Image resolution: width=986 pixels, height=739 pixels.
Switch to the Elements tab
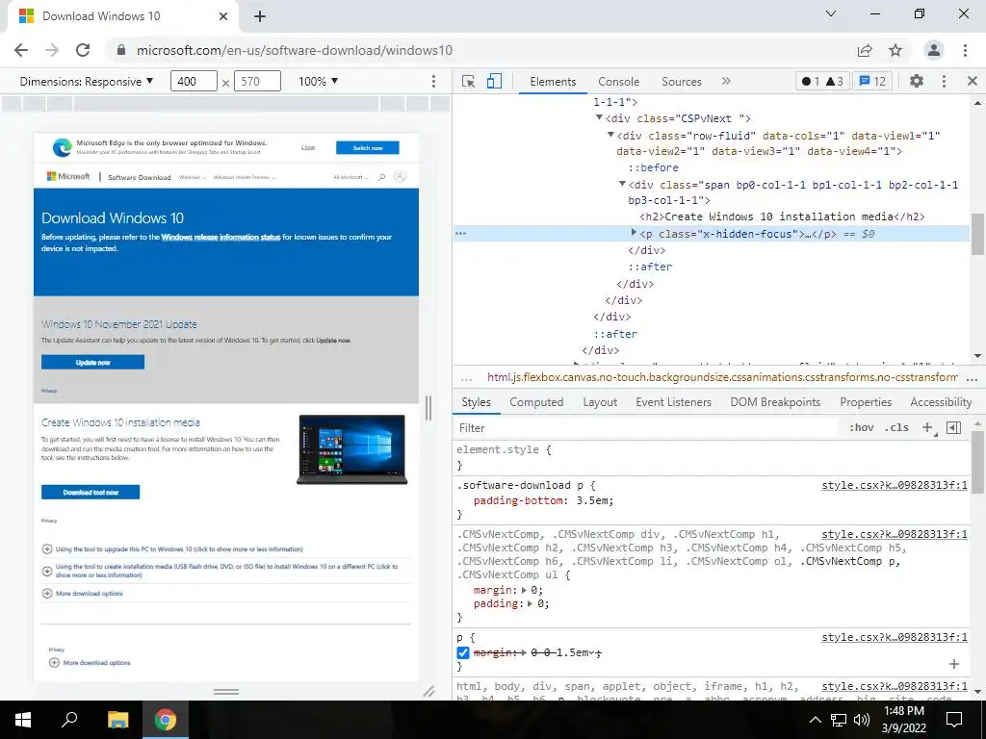pos(553,82)
